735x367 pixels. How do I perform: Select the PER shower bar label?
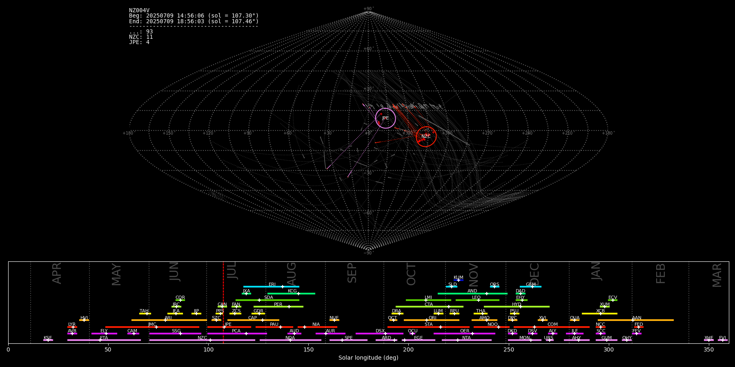point(278,305)
